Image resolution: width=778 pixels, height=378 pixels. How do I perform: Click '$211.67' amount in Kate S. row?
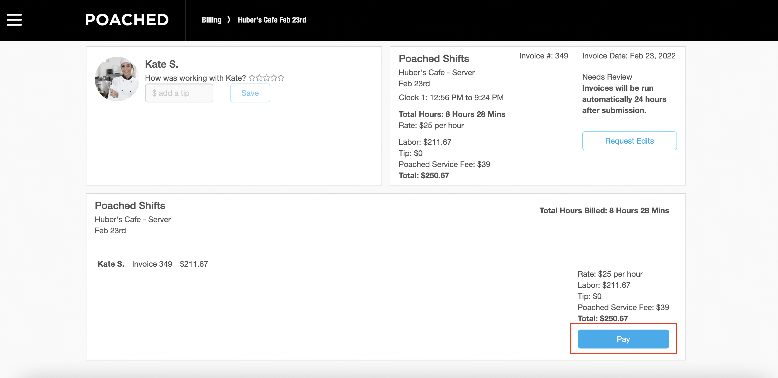click(x=194, y=264)
